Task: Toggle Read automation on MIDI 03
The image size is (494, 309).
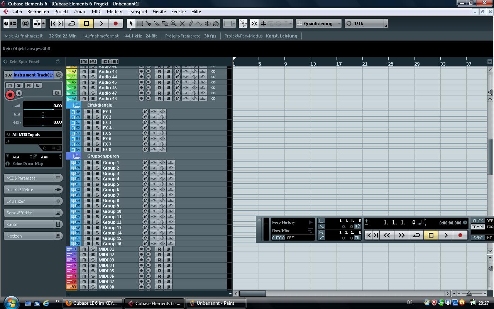Action: (x=159, y=260)
